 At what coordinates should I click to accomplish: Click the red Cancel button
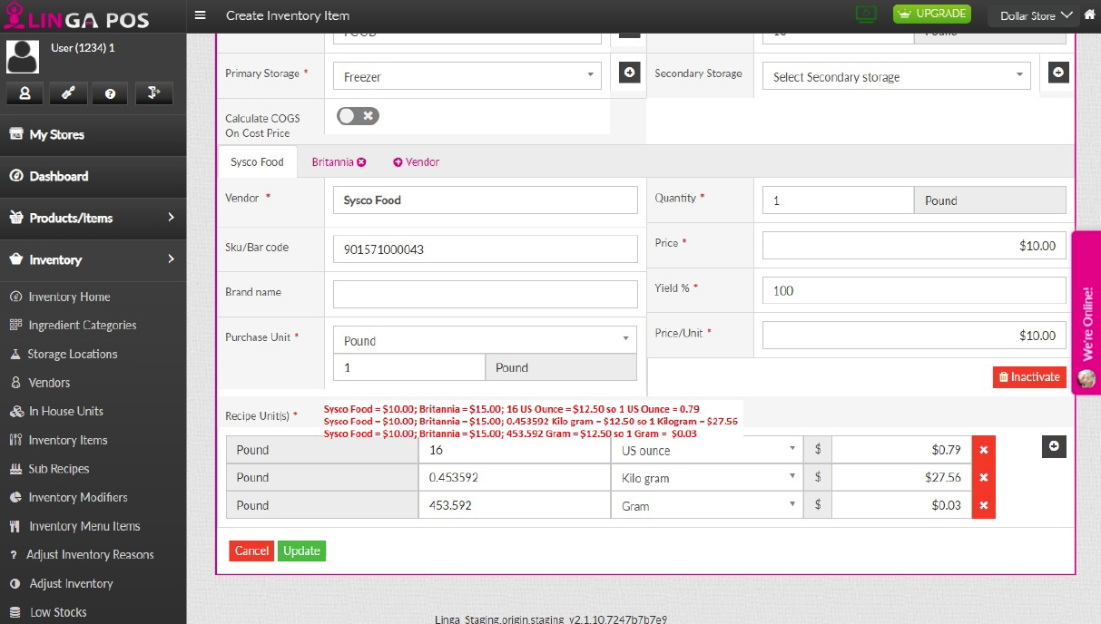click(251, 551)
